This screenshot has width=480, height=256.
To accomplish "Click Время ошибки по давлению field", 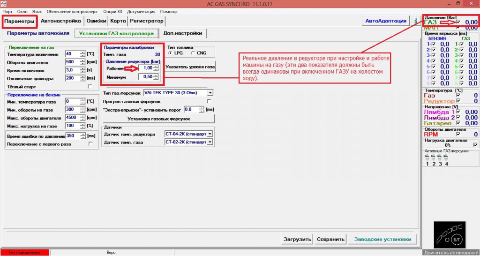I will click(x=73, y=136).
